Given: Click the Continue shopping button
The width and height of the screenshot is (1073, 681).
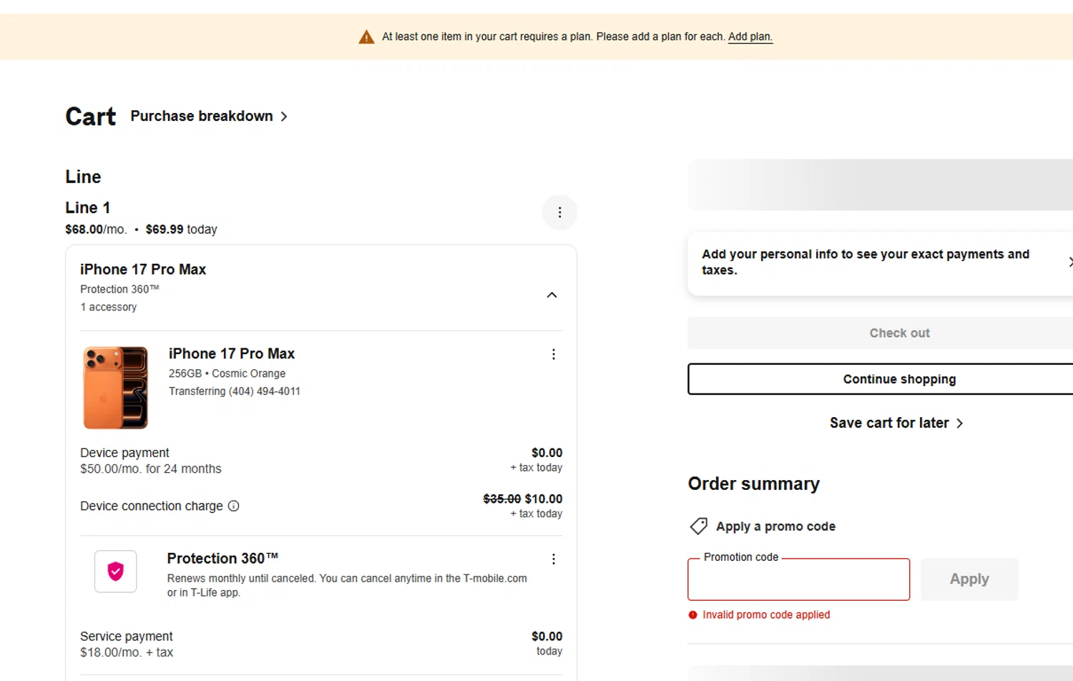Looking at the screenshot, I should [898, 379].
